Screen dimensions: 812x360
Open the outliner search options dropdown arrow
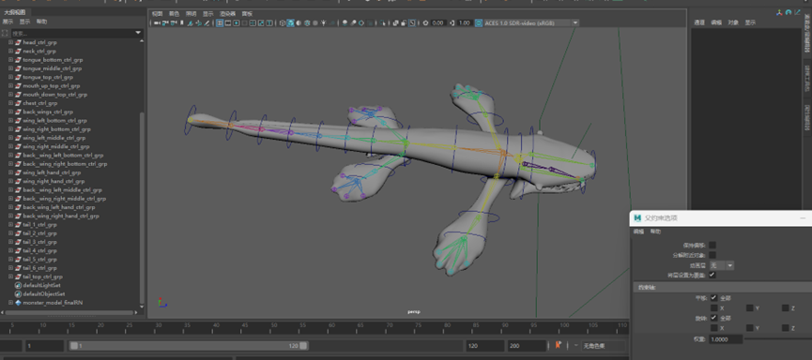pos(138,33)
